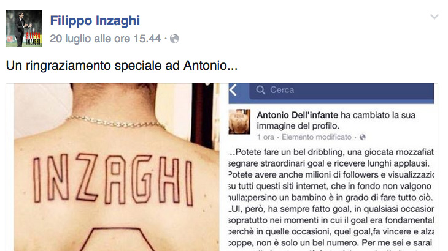Tap the back arrow in the embedded header
Viewport: 448px width, 251px height.
coord(233,90)
